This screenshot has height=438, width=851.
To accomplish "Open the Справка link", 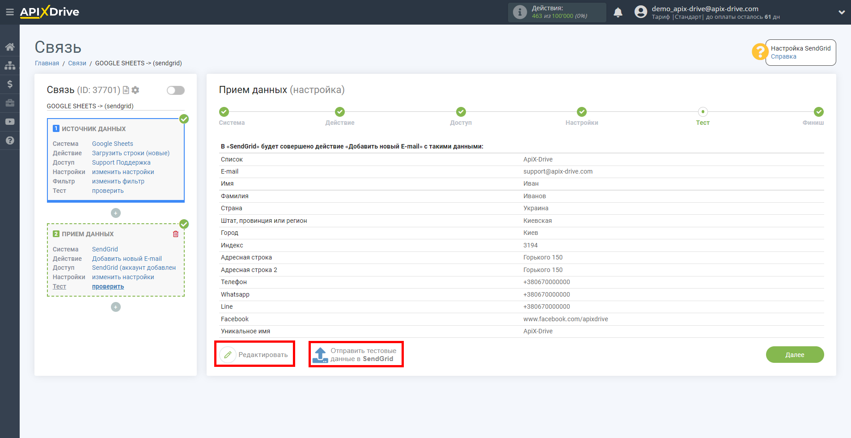I will pyautogui.click(x=783, y=56).
